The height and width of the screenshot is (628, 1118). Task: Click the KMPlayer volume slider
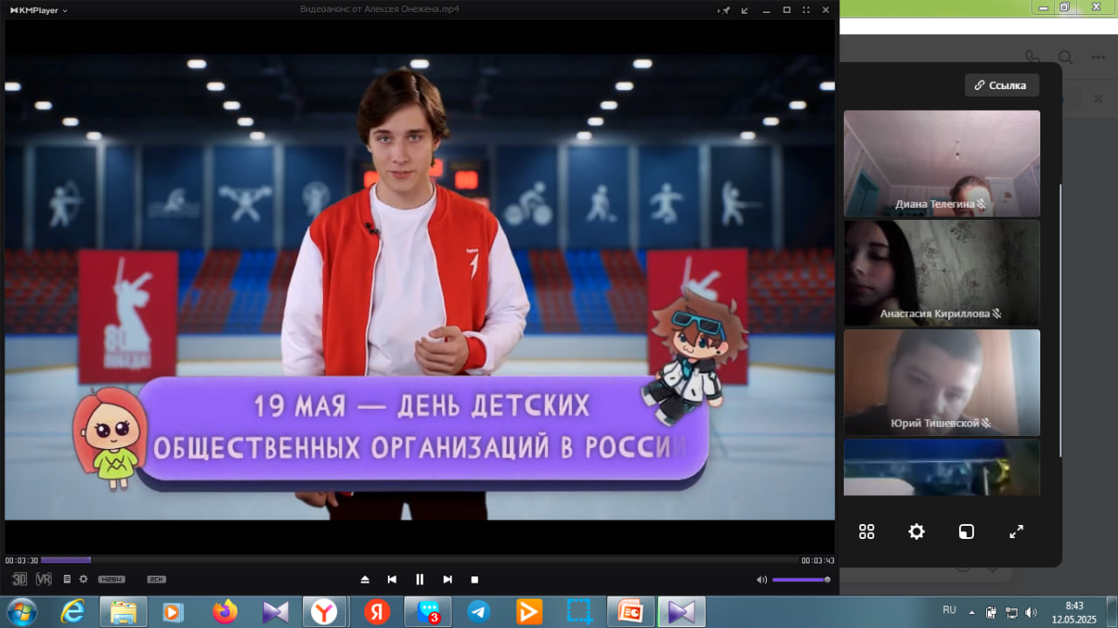801,579
